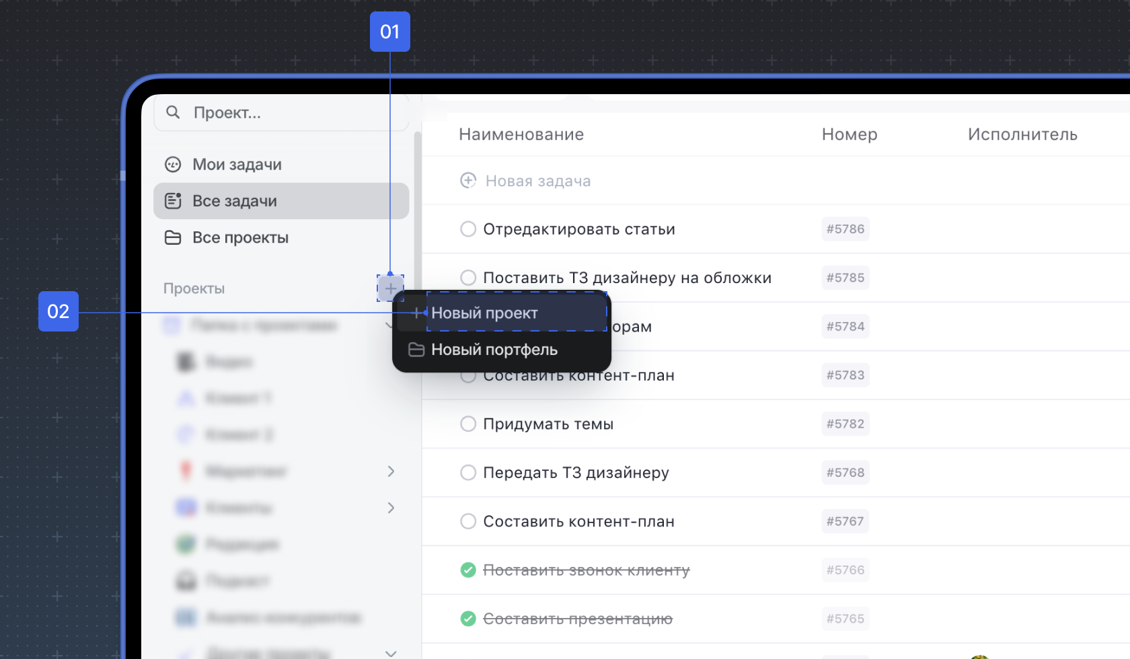Click the #5767 number tag
The width and height of the screenshot is (1130, 659).
[845, 521]
